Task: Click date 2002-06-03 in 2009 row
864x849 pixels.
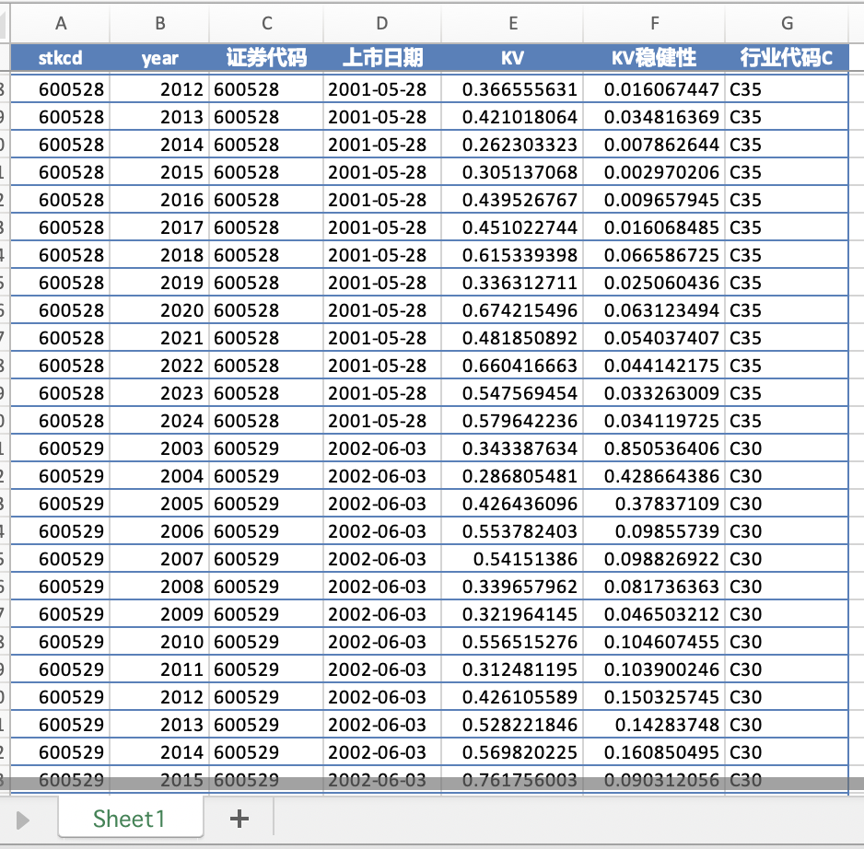Action: [382, 614]
